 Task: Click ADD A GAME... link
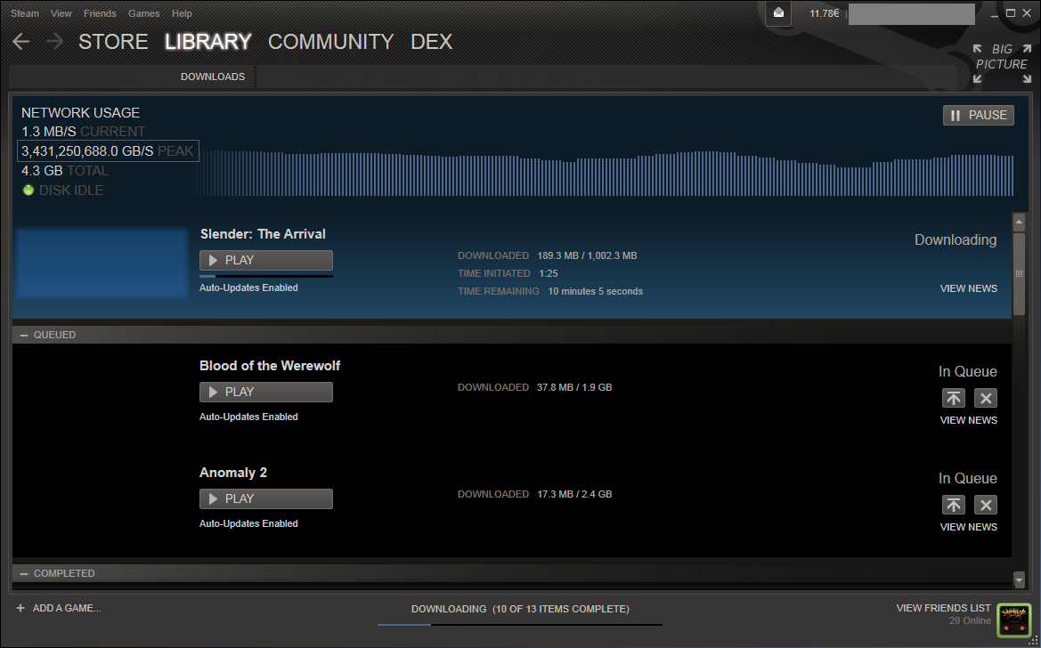coord(67,608)
